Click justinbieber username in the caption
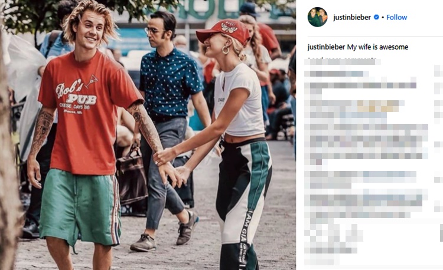The width and height of the screenshot is (443, 270). [326, 47]
